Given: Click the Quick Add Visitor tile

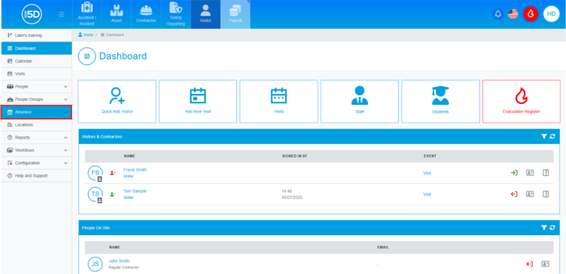Looking at the screenshot, I should point(117,101).
